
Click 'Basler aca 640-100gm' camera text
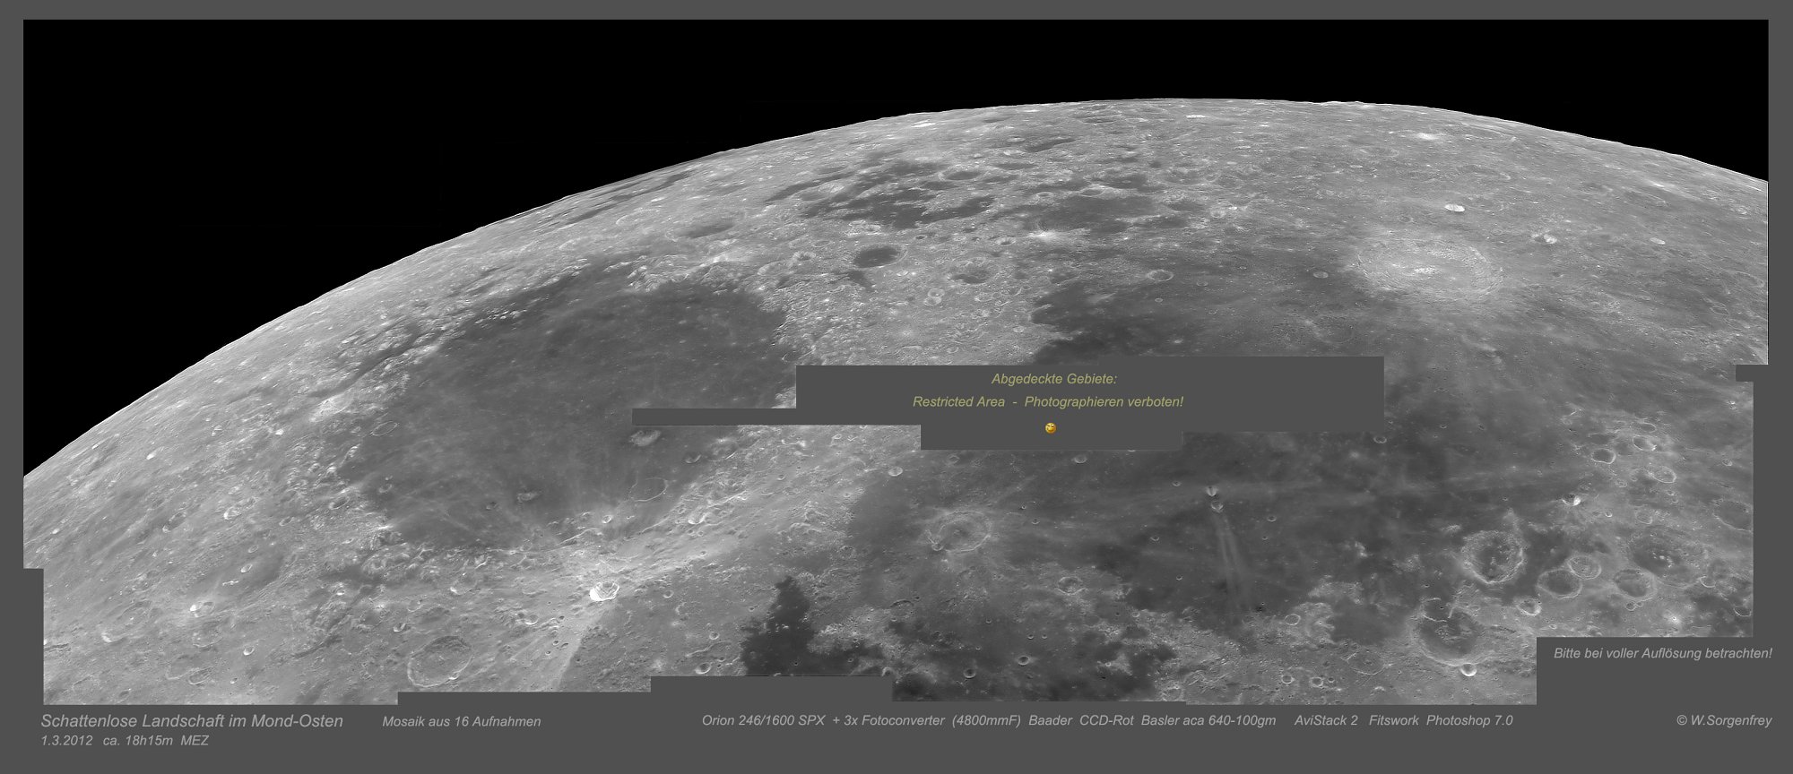coord(1208,720)
